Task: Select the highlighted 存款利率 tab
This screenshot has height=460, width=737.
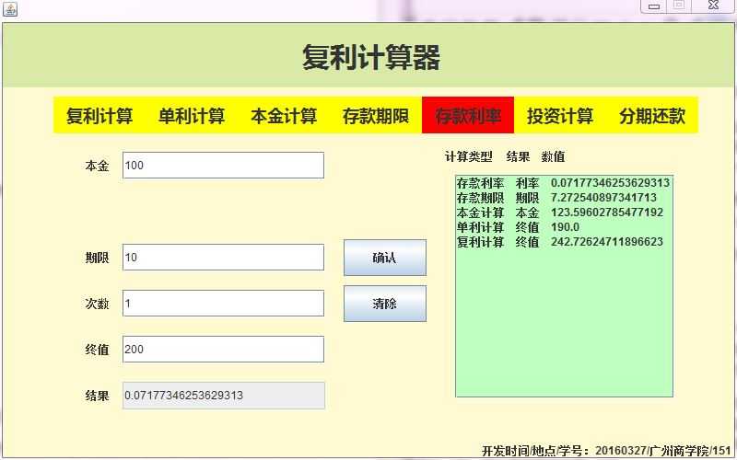Action: tap(468, 116)
